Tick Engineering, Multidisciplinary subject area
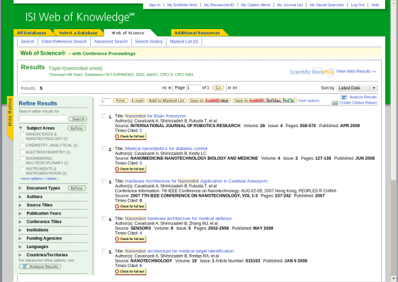 click(x=22, y=158)
